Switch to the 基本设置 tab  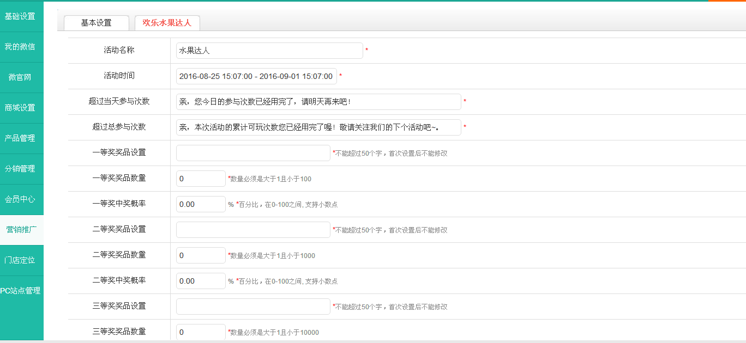tap(97, 23)
